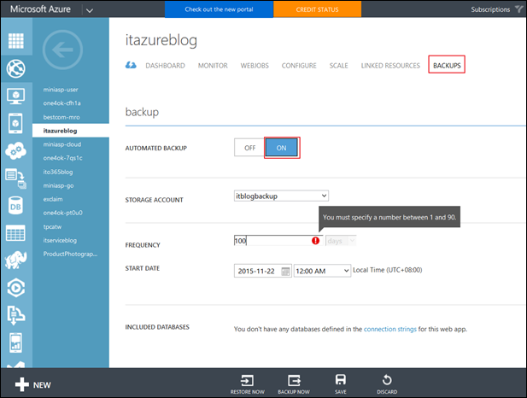The height and width of the screenshot is (398, 527).
Task: Click Check out the new portal
Action: coord(219,9)
